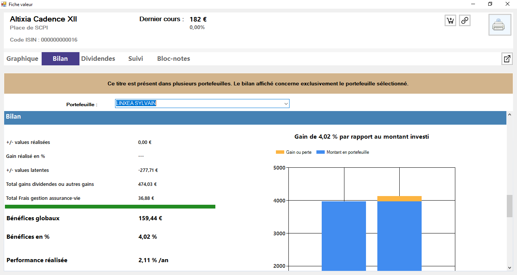517x275 pixels.
Task: Restore down the Fiche valeur window
Action: coord(490,4)
